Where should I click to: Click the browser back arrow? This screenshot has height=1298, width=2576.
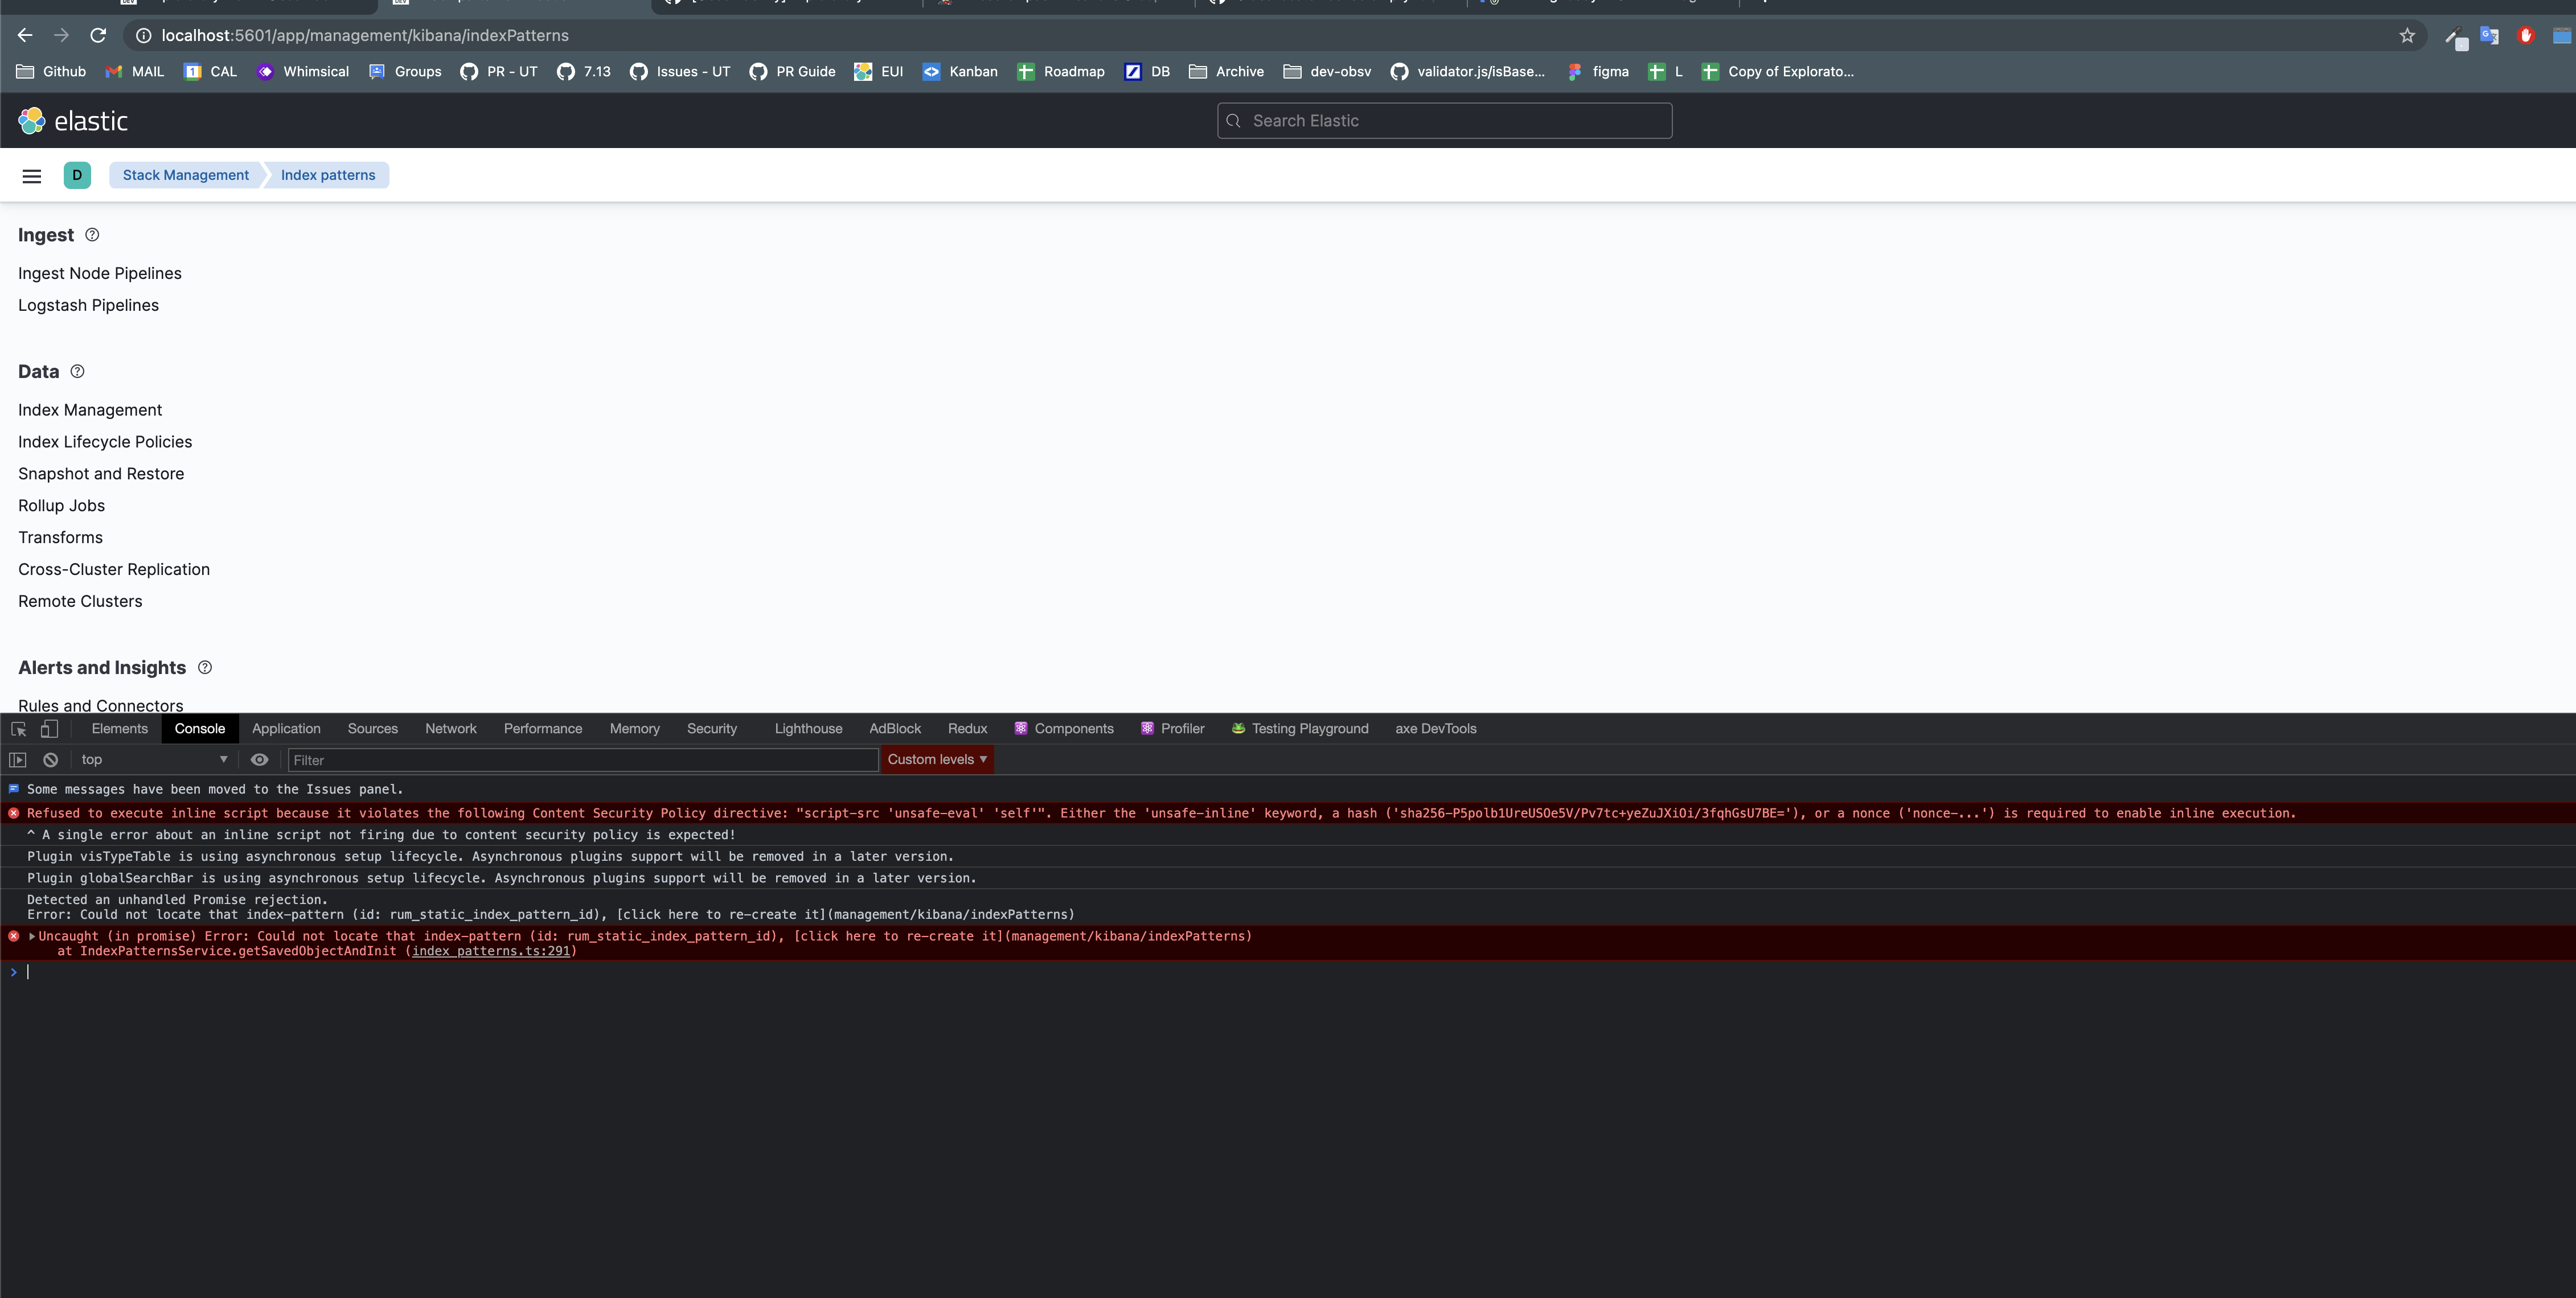(25, 35)
